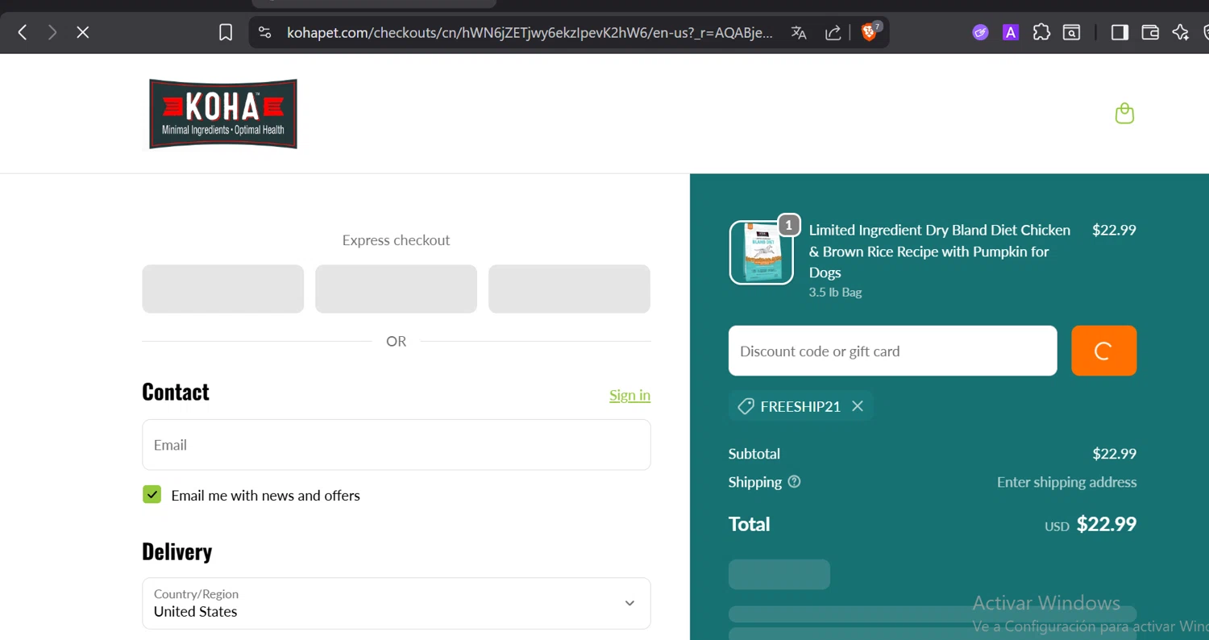This screenshot has height=640, width=1209.
Task: Click the 3.5 lb Bag variant text
Action: tap(835, 293)
